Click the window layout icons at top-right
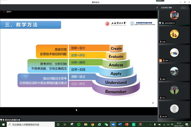191x127 pixels. (184, 7)
